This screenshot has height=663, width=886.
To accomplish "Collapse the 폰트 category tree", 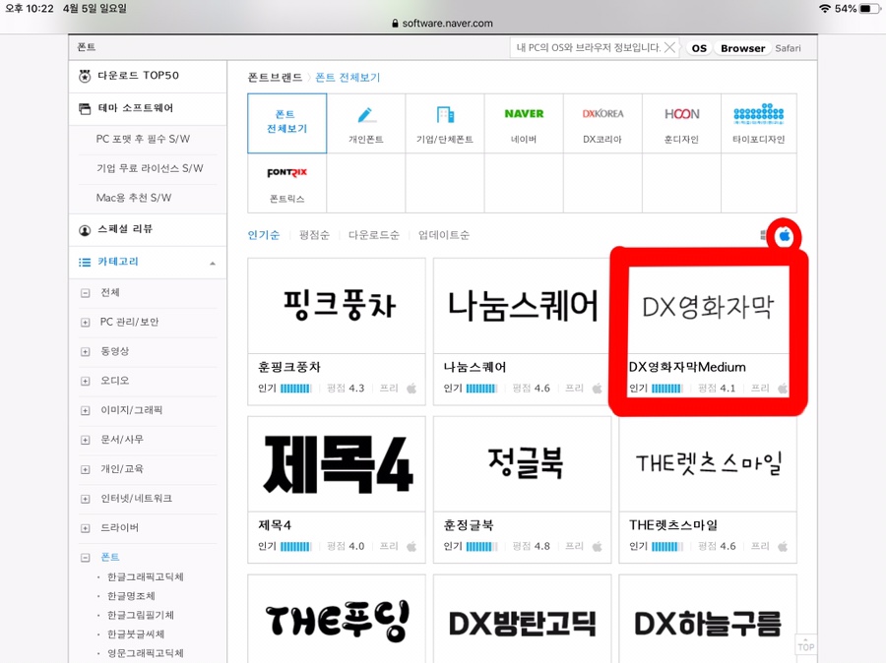I will [86, 558].
